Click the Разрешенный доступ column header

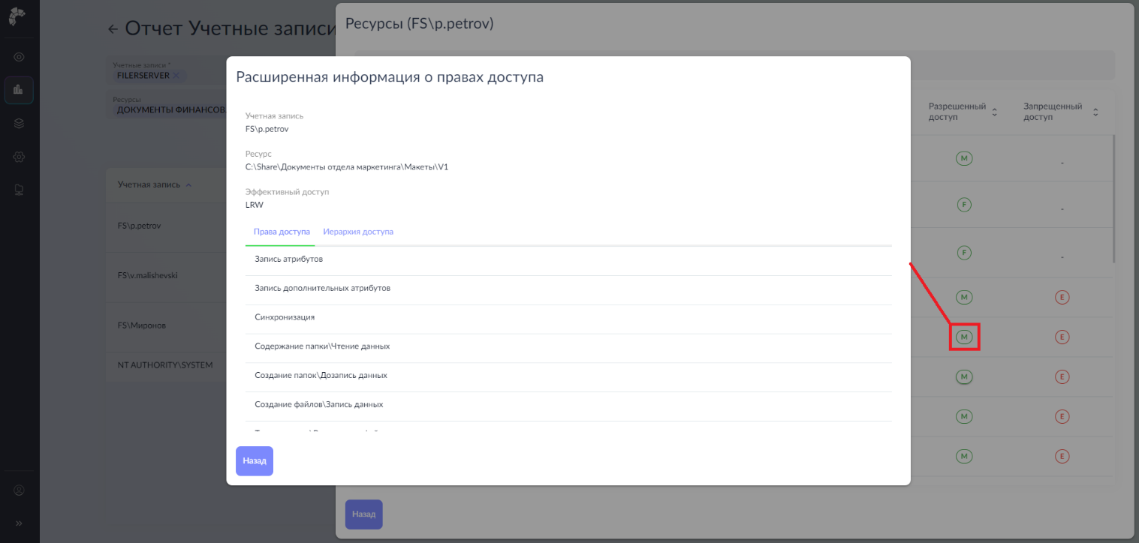pos(957,112)
